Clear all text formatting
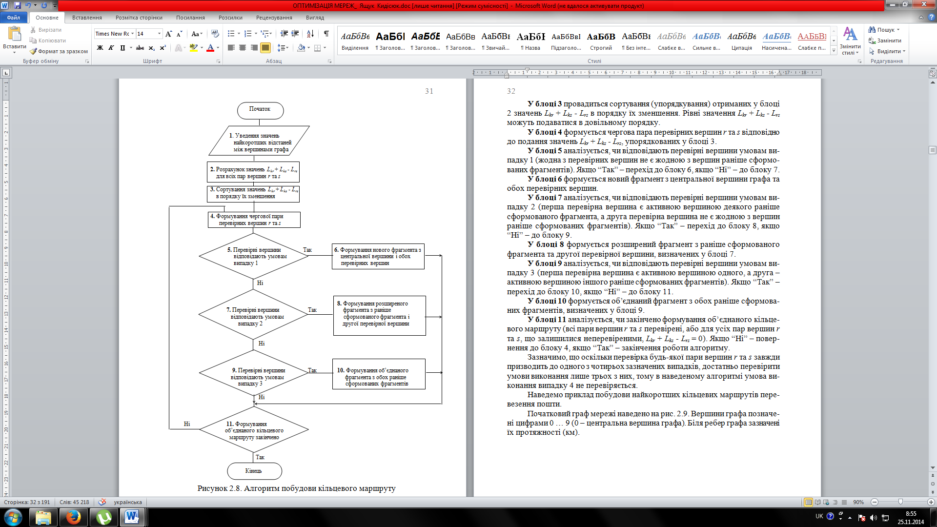Image resolution: width=937 pixels, height=527 pixels. (x=215, y=34)
